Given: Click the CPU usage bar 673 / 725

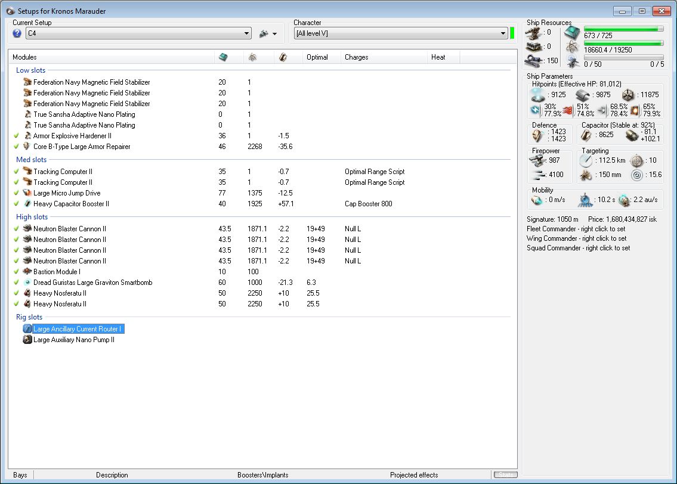Looking at the screenshot, I should (623, 29).
